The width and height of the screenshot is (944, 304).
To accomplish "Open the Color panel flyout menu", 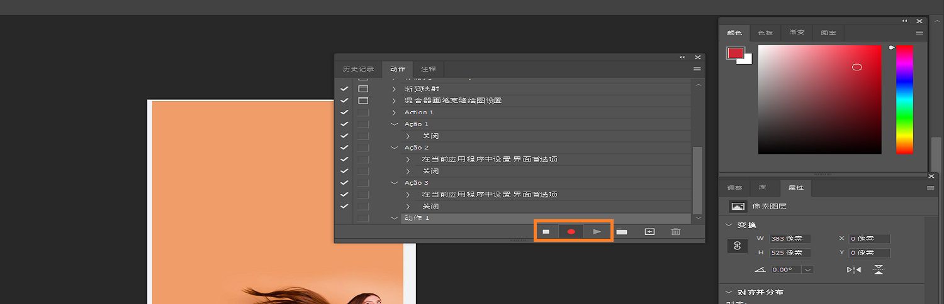I will [919, 33].
